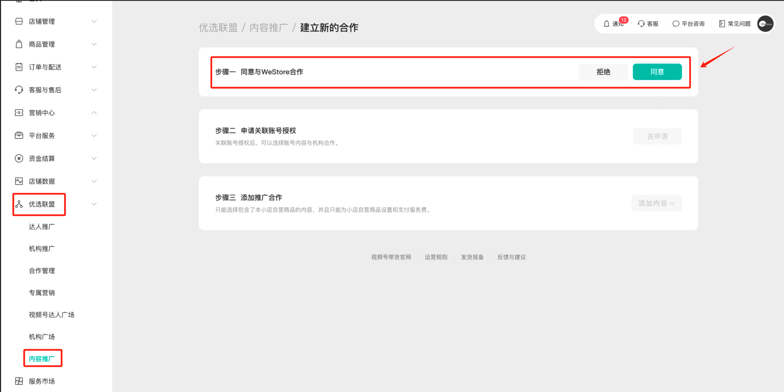
Task: Collapse the 营销中心 section chevron
Action: click(x=94, y=113)
